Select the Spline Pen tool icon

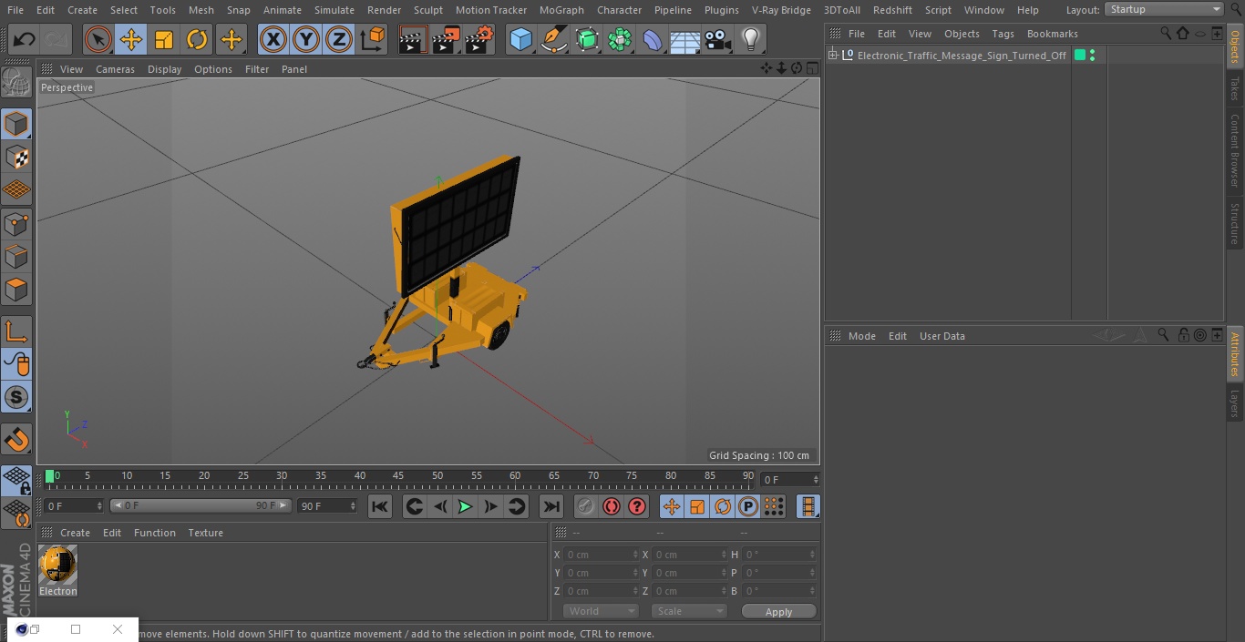click(x=554, y=40)
